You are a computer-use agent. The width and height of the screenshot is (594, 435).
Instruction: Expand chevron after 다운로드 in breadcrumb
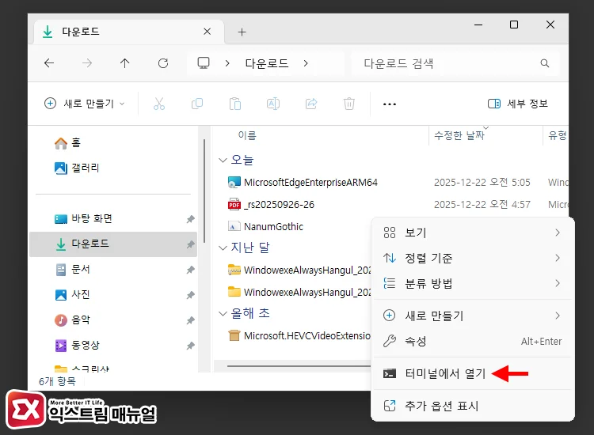(x=306, y=63)
